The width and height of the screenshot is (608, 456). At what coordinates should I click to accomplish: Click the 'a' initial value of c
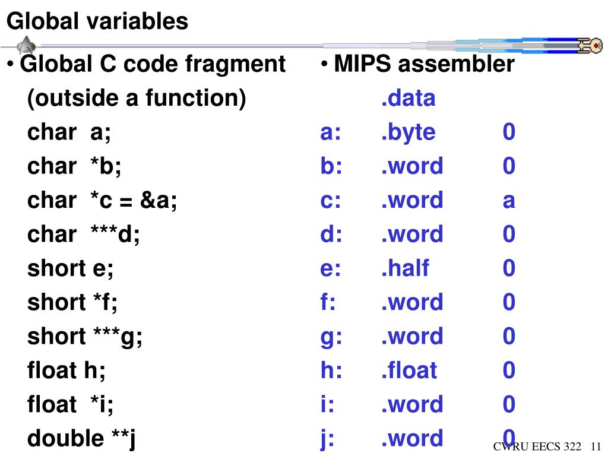(509, 201)
